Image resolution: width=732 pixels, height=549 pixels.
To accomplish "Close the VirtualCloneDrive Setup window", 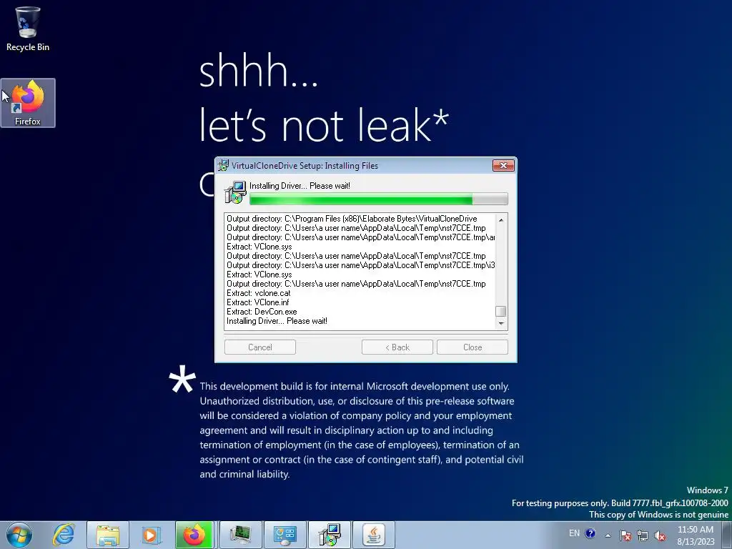I will (503, 165).
